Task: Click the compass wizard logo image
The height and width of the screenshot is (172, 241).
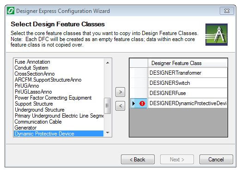Action: click(x=217, y=35)
